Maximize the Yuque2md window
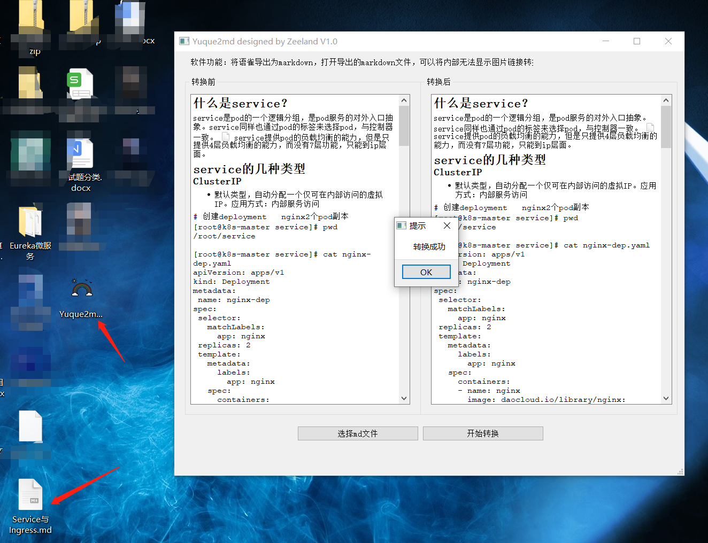This screenshot has height=543, width=708. [x=637, y=41]
